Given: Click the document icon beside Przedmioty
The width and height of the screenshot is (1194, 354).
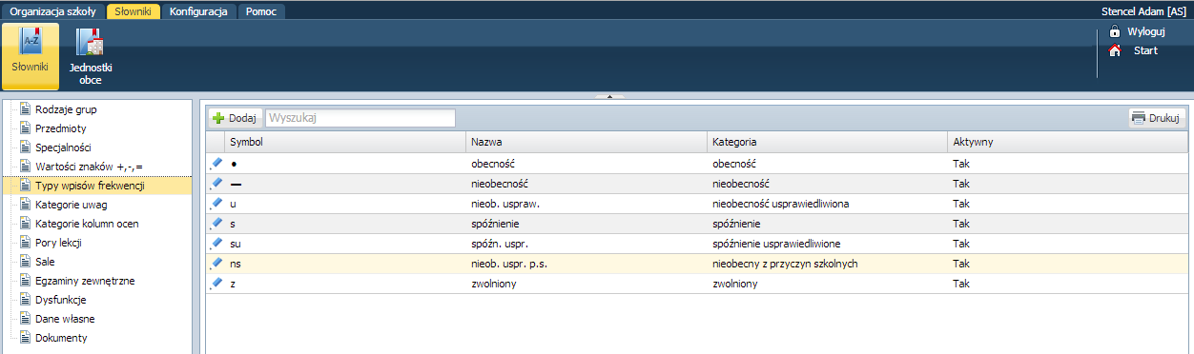Looking at the screenshot, I should [x=26, y=128].
